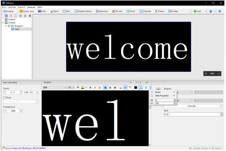Decrease transparency with minus button
Screen dimensions: 226x151
click(5, 111)
